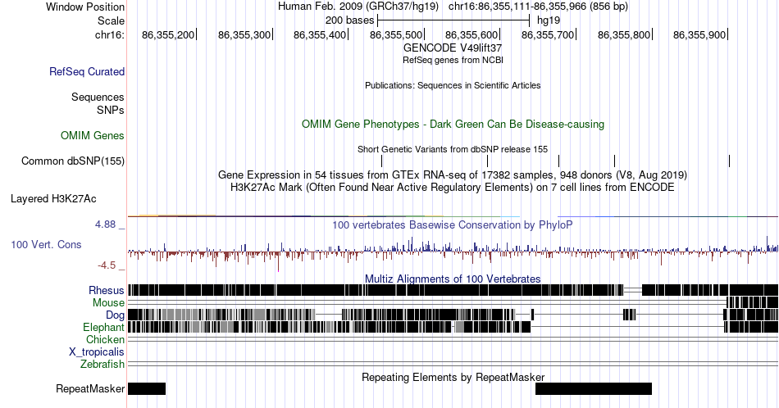The width and height of the screenshot is (779, 408).
Task: Click the 200 bases scale bar
Action: pyautogui.click(x=453, y=20)
